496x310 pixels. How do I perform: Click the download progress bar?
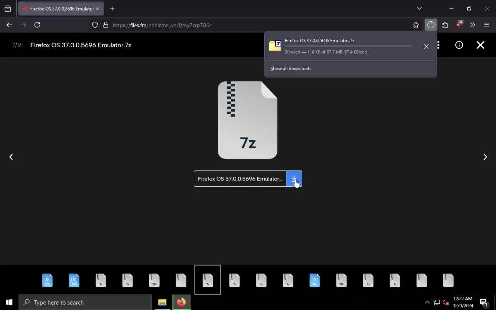pos(348,46)
